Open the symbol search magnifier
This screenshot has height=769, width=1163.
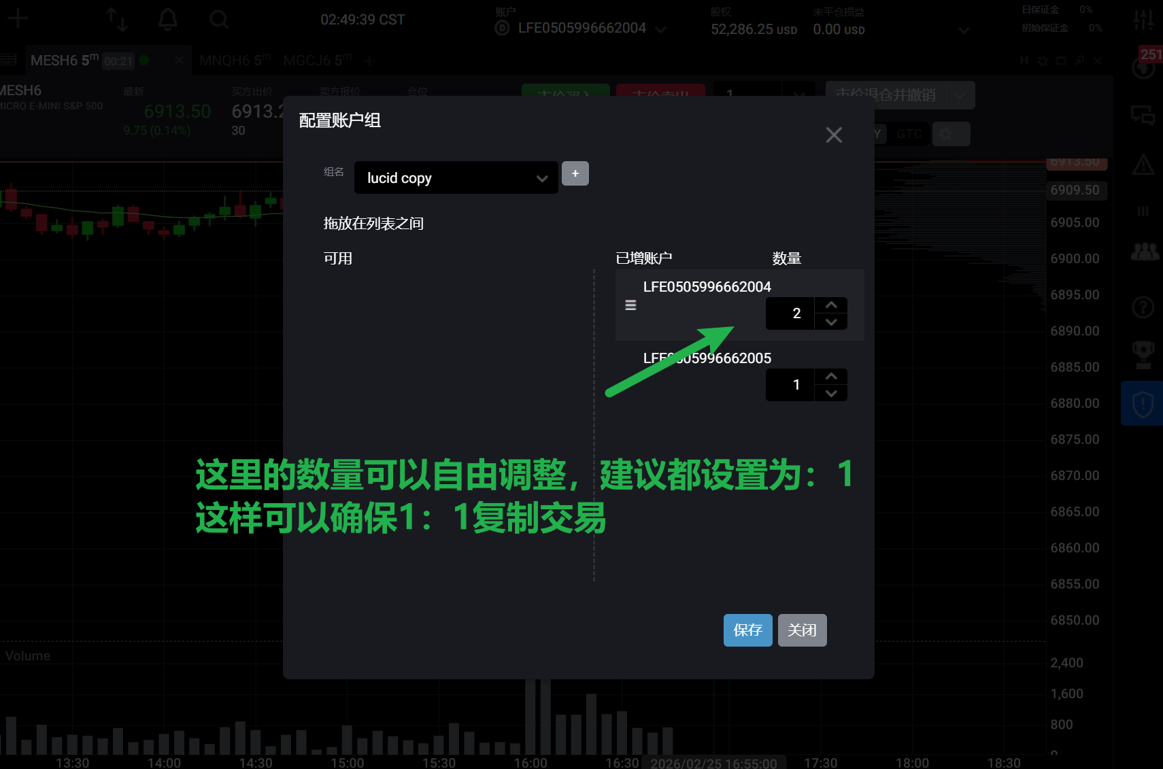click(x=219, y=19)
